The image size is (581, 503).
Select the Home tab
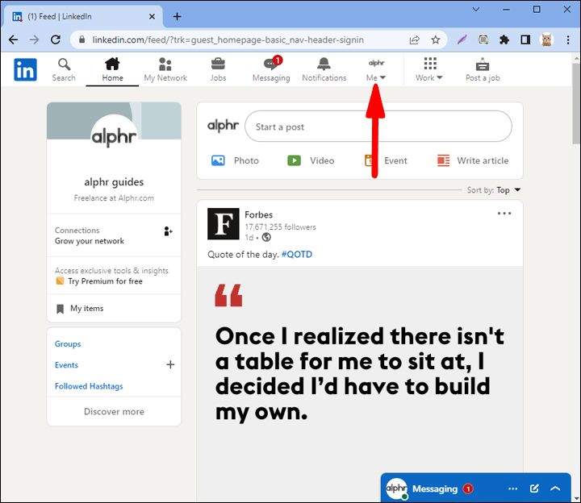(x=112, y=69)
